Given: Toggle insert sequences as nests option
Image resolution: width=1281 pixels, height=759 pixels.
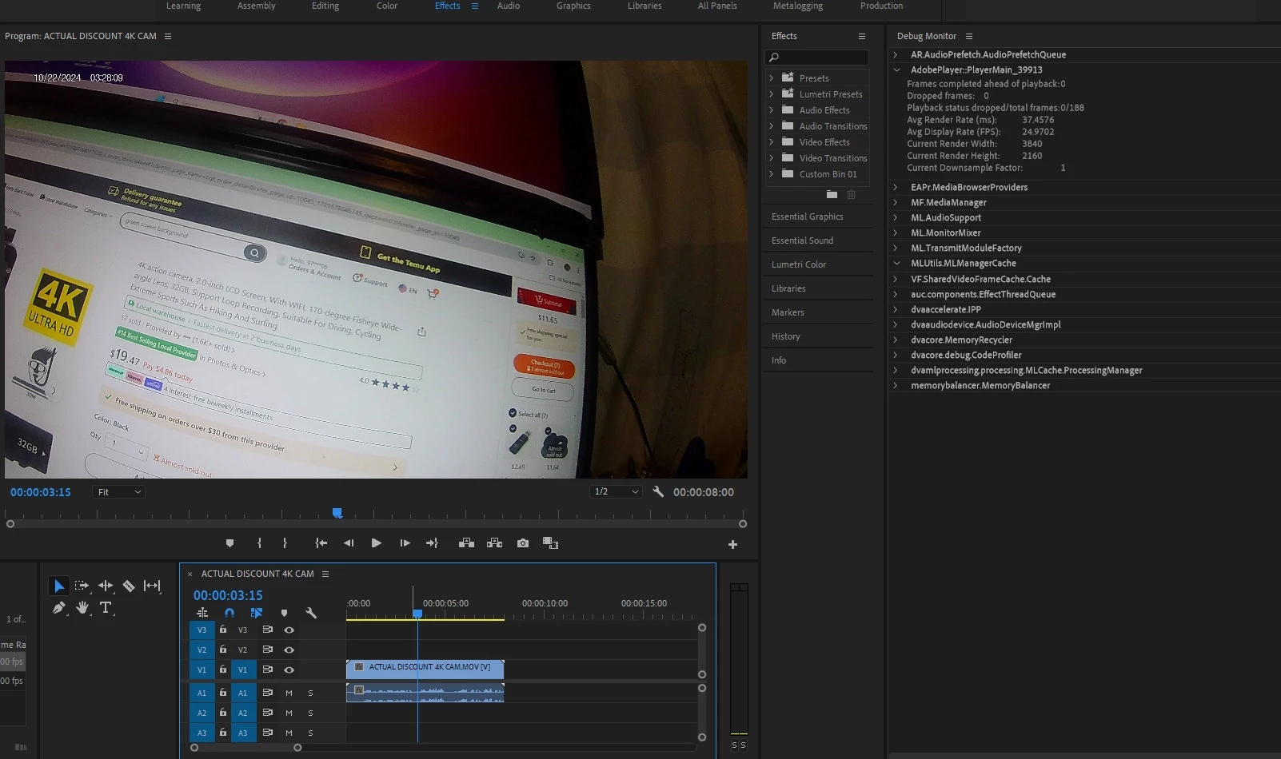Looking at the screenshot, I should (202, 614).
